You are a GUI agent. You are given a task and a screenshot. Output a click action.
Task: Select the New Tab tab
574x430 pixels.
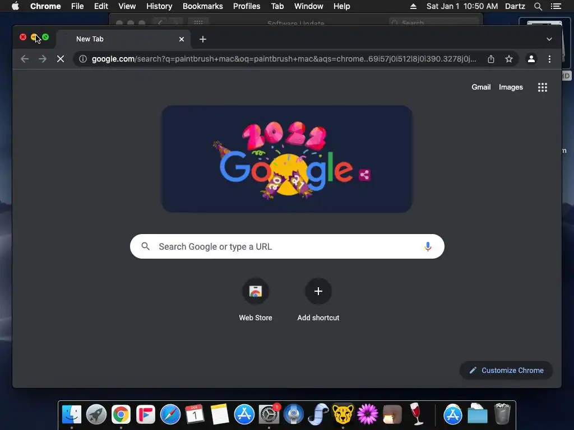123,39
